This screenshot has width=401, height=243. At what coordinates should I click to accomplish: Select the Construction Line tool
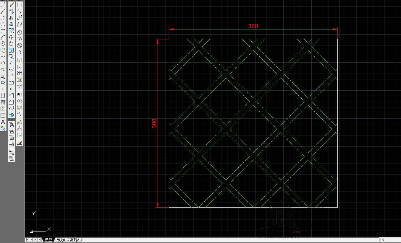click(x=3, y=11)
